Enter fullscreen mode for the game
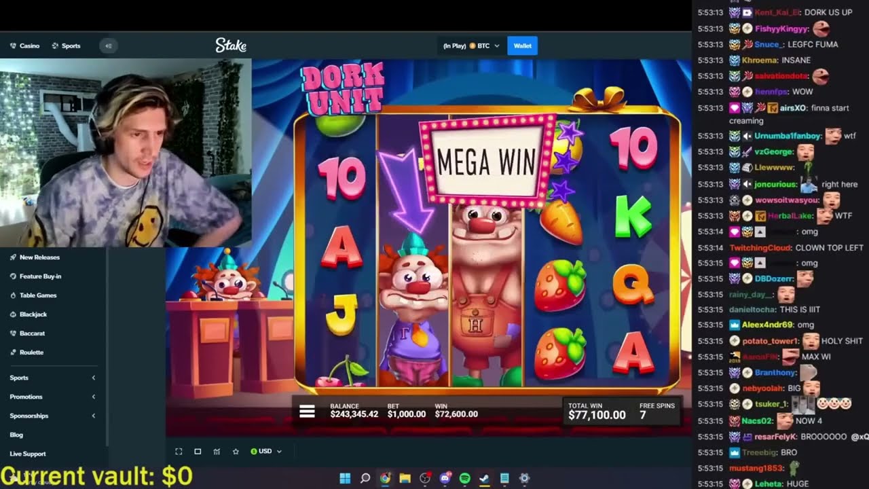The height and width of the screenshot is (489, 869). (x=179, y=451)
